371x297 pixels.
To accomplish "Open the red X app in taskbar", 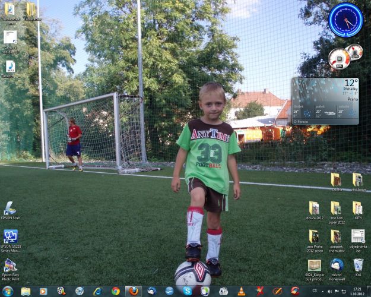I will [259, 292].
